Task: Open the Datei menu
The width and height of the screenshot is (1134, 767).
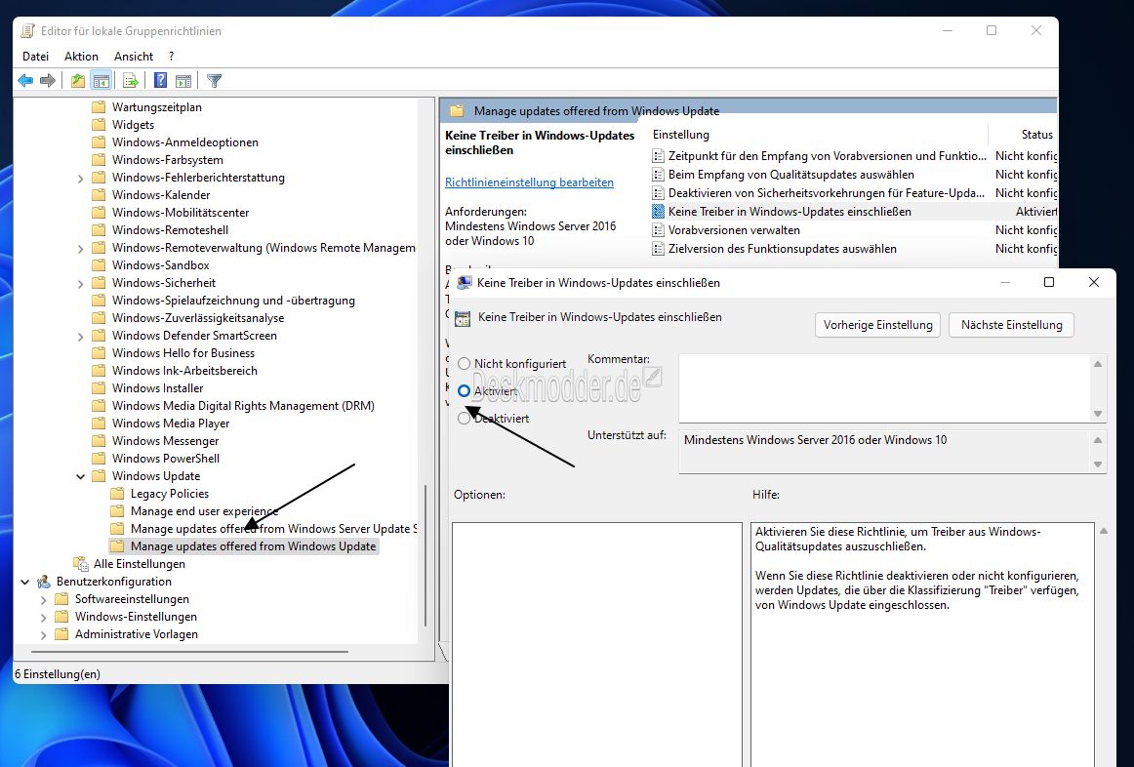Action: pos(35,57)
